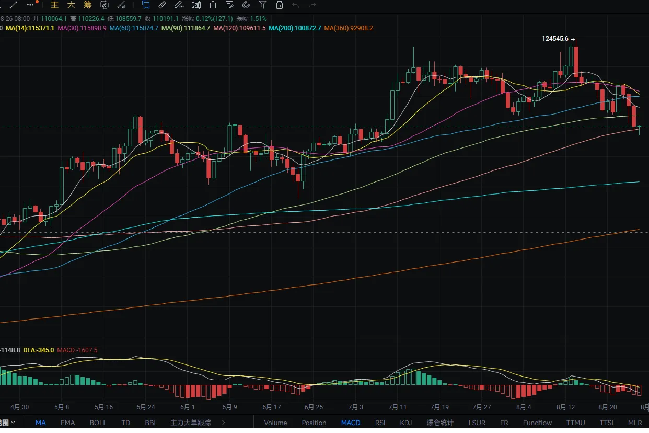
Task: Select the EMA overlay indicator tab
Action: coord(67,423)
